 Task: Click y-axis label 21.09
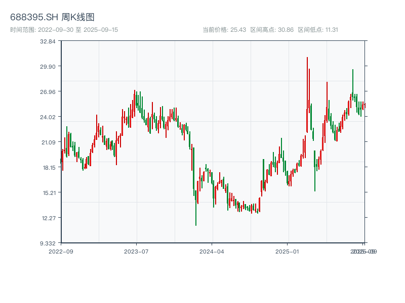49,142
